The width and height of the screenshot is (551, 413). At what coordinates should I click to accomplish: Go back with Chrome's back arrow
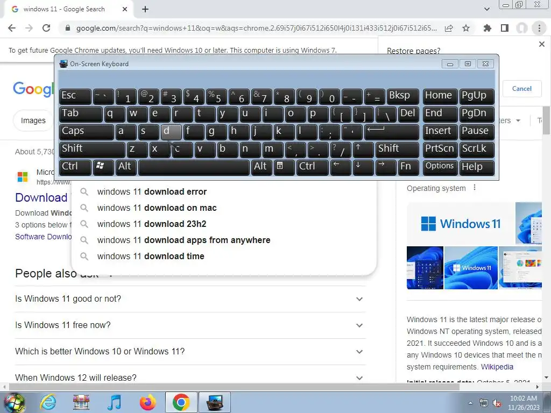click(12, 28)
